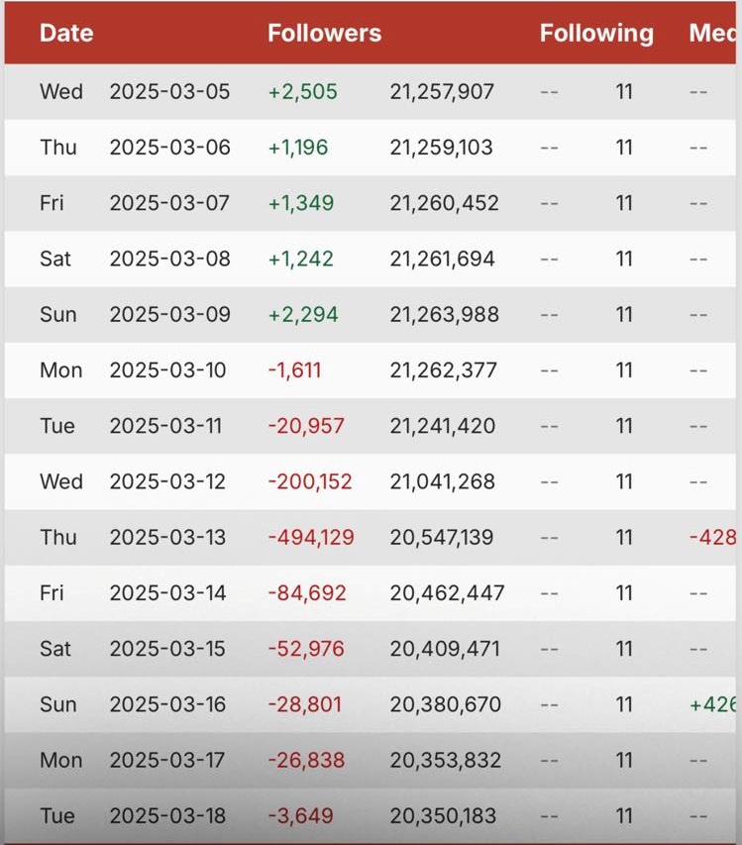The width and height of the screenshot is (742, 845).
Task: Select the following count 11 on 2025-03-13
Action: (x=624, y=537)
